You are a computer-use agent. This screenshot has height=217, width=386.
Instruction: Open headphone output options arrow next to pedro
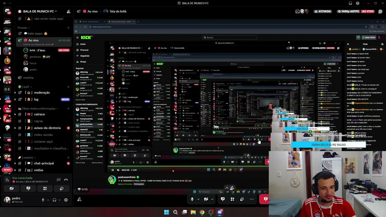click(x=59, y=200)
